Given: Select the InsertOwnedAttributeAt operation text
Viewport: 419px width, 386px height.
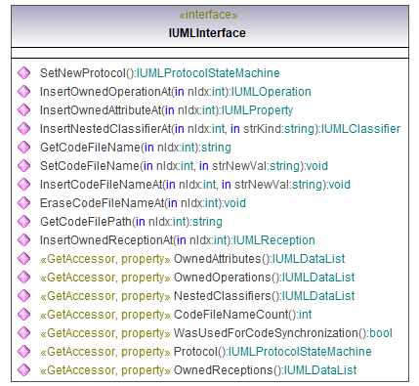Looking at the screenshot, I should tap(166, 110).
